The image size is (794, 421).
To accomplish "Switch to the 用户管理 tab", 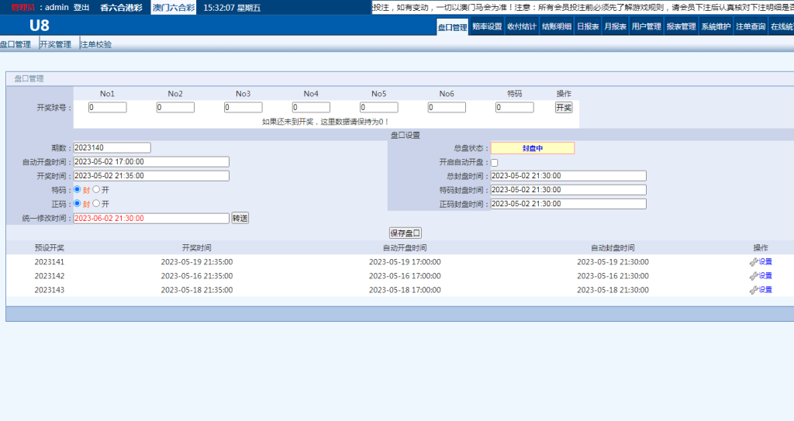I will coord(646,26).
